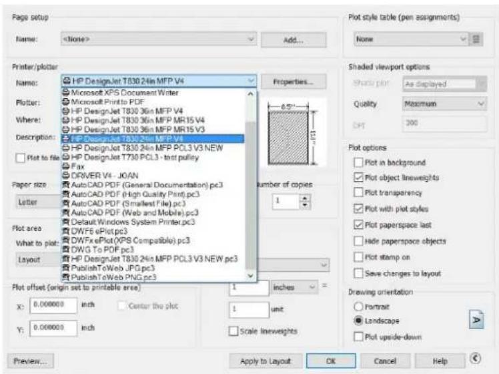
Task: Open plot style table None dropdown
Action: pos(411,39)
